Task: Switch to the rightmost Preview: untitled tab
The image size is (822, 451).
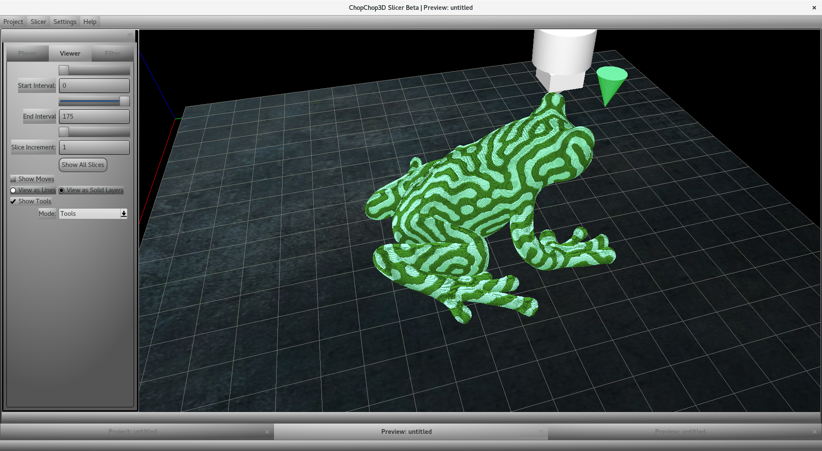Action: (x=680, y=432)
